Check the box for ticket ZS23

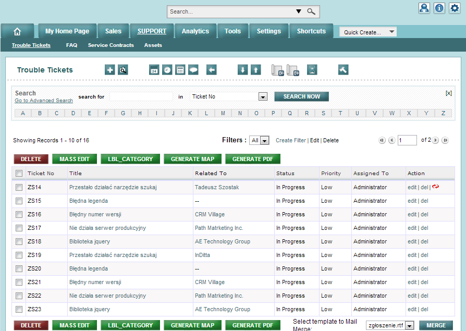(x=19, y=309)
